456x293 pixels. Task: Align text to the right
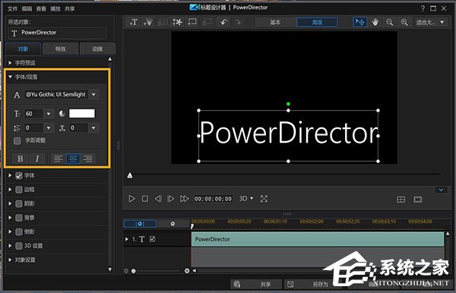87,159
